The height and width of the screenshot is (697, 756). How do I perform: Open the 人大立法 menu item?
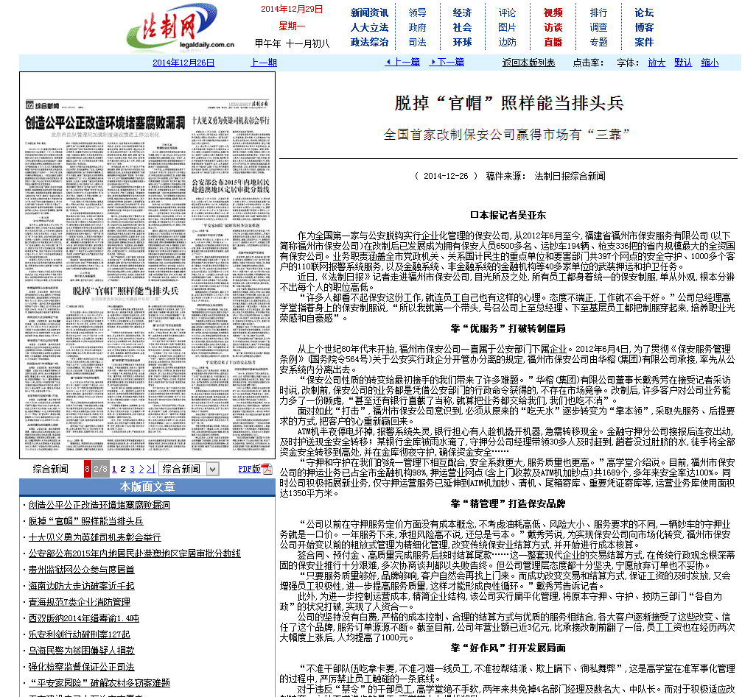coord(369,27)
